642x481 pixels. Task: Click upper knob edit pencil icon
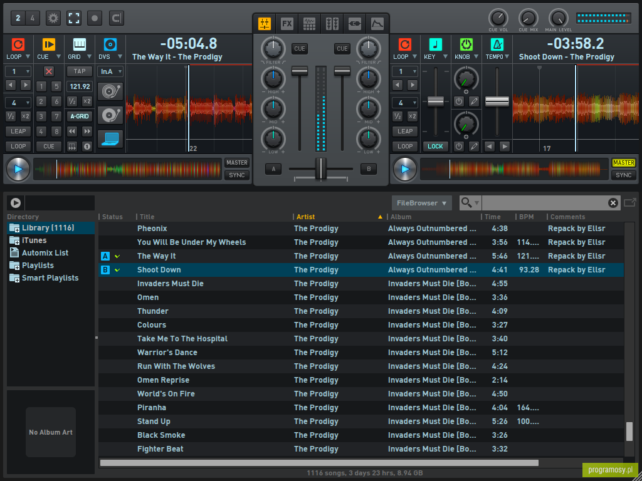click(x=474, y=101)
